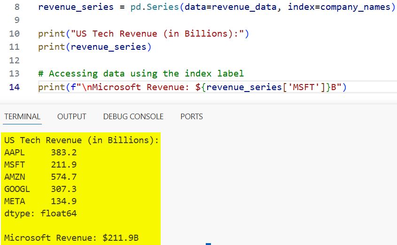Click the 'dtype: float64' terminal line
The height and width of the screenshot is (245, 397).
[40, 214]
